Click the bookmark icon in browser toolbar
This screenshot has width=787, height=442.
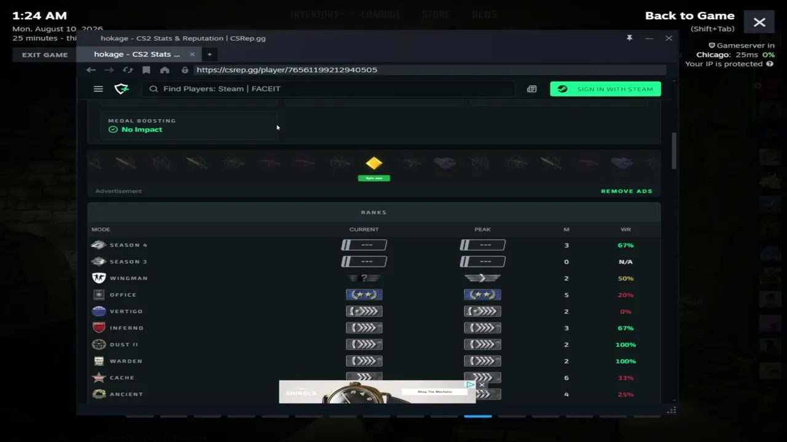pos(146,70)
